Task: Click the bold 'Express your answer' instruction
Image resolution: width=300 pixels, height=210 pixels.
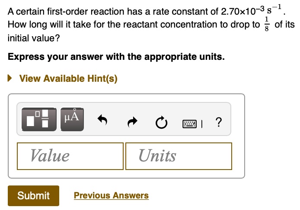Action: pyautogui.click(x=116, y=57)
